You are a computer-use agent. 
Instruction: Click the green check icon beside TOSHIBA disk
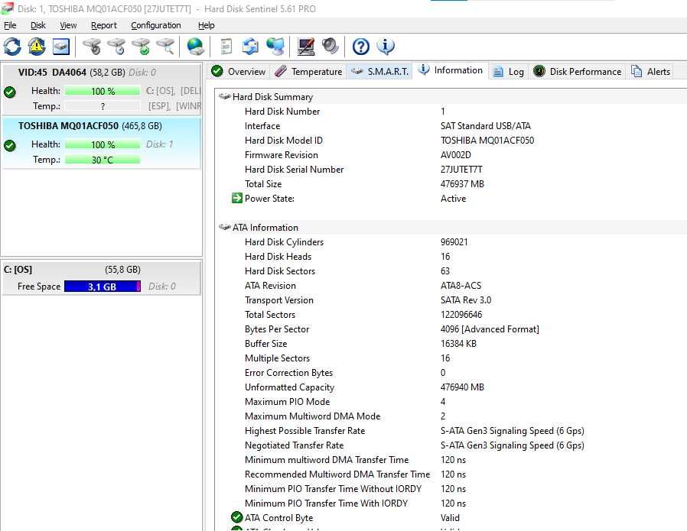coord(10,145)
